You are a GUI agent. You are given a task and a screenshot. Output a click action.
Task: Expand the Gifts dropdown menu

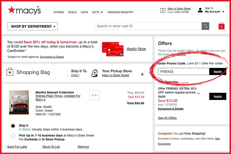[97, 12]
